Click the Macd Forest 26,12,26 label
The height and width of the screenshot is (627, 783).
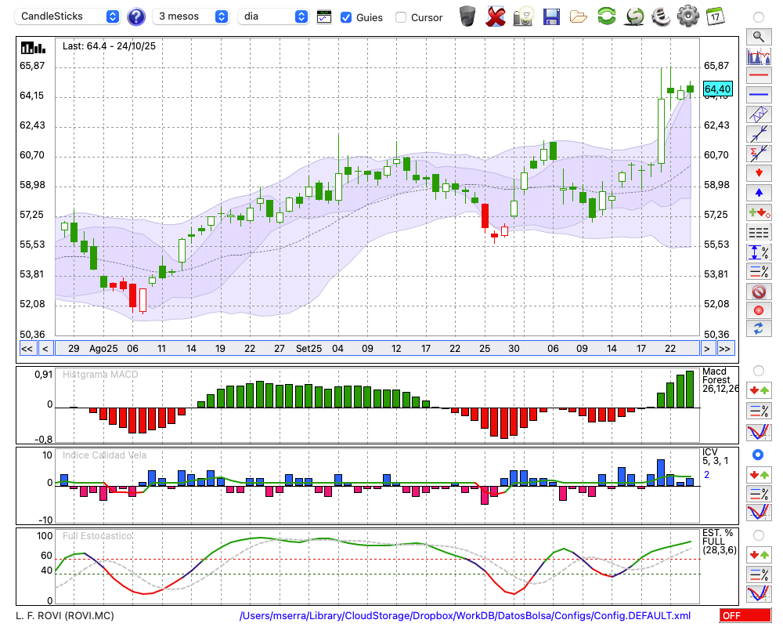[720, 380]
